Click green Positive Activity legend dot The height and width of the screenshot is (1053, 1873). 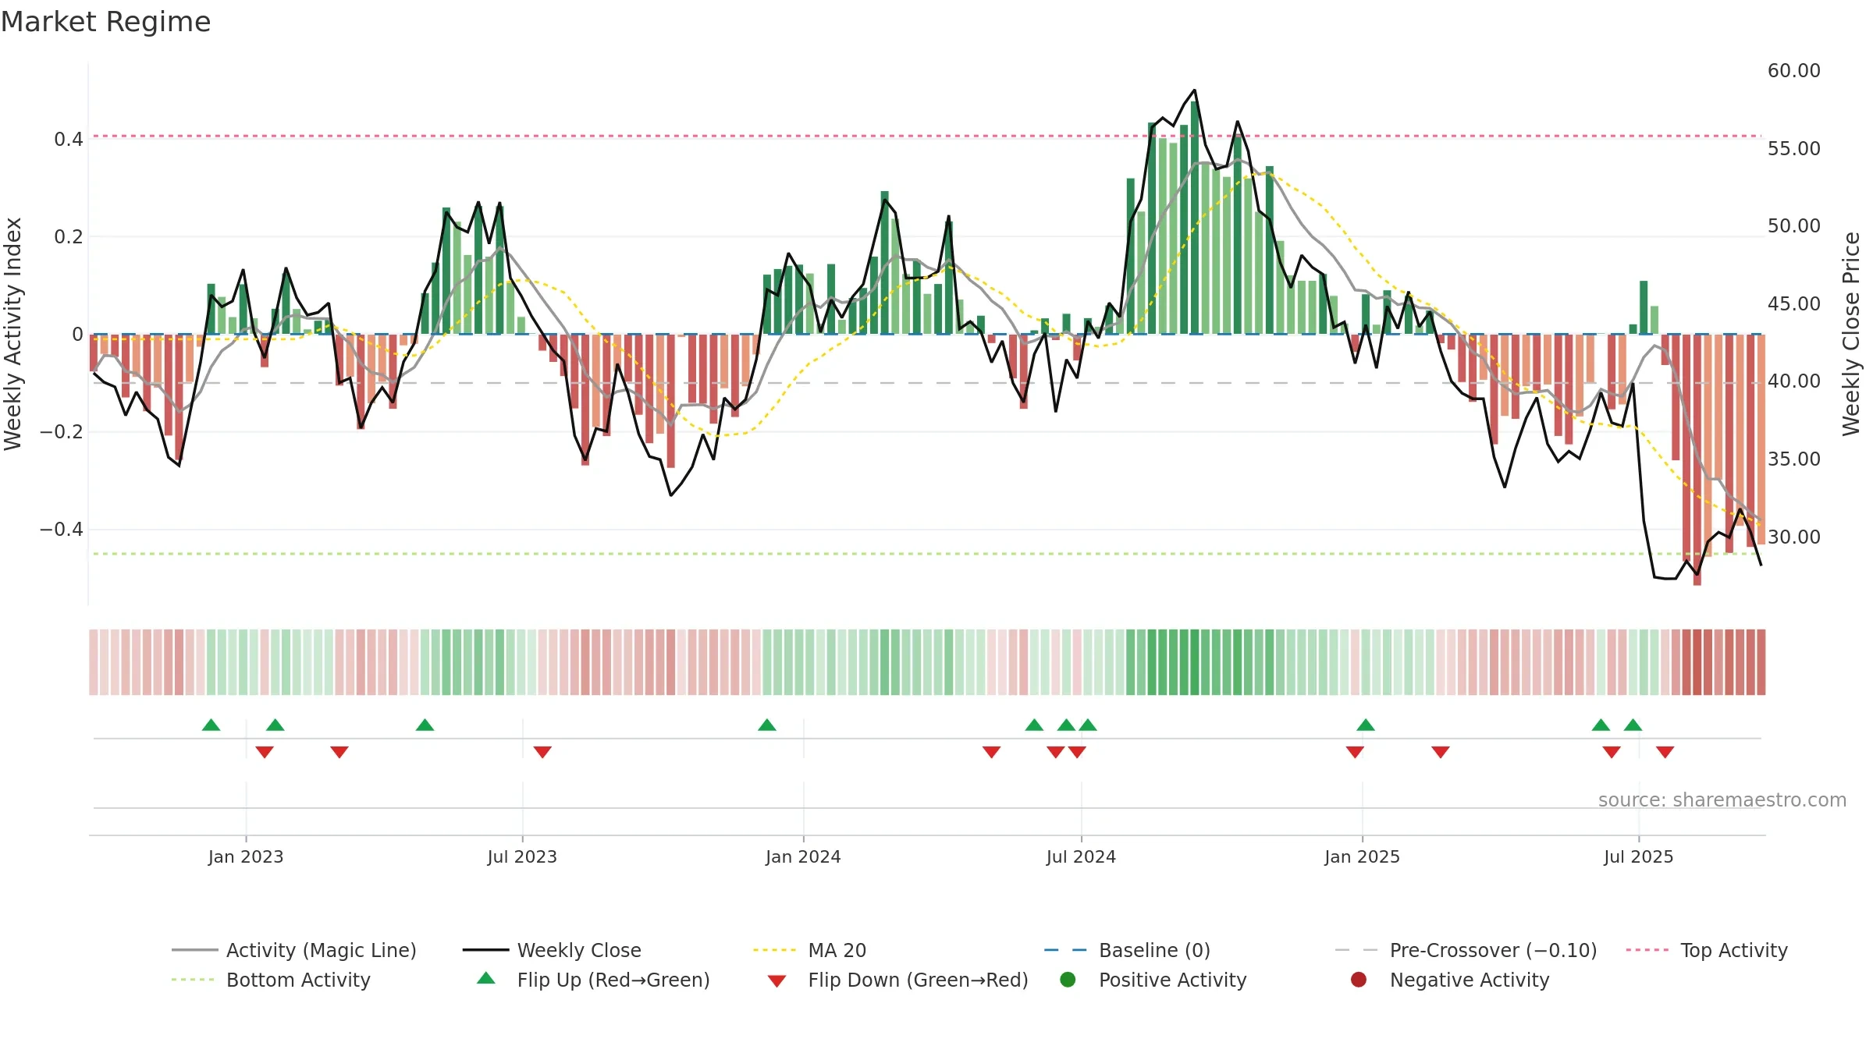[1068, 979]
